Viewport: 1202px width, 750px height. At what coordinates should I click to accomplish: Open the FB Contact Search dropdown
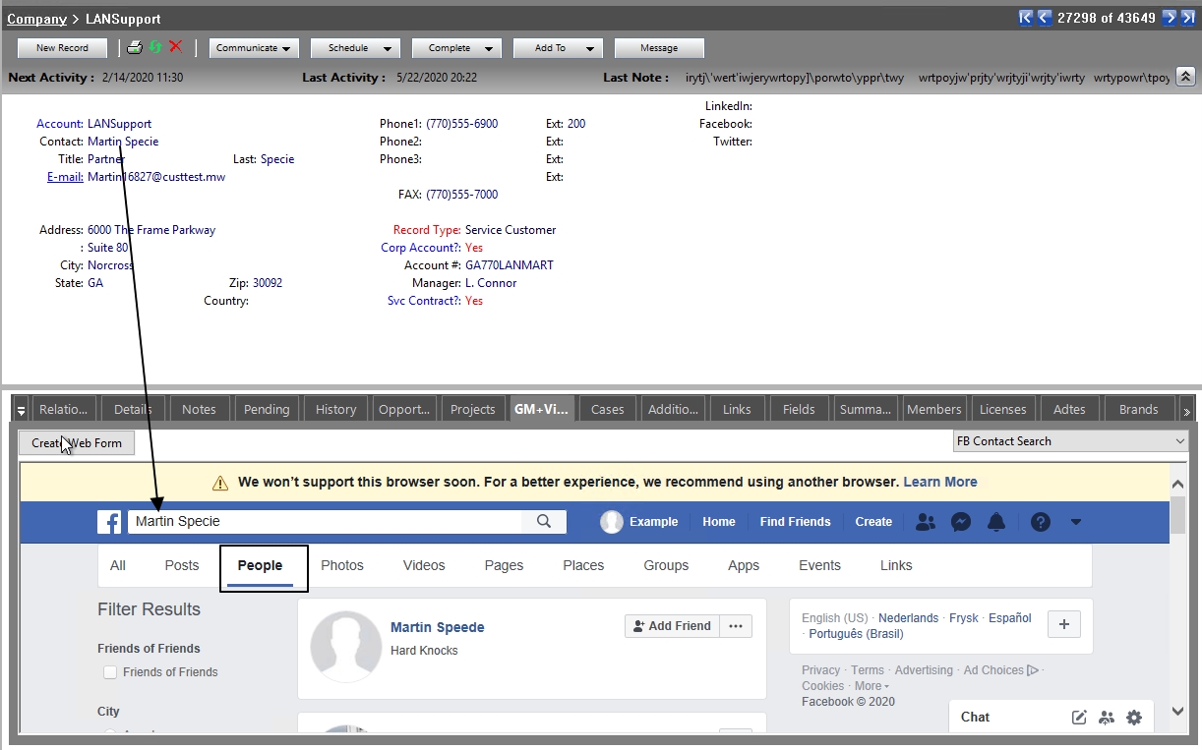coord(1070,440)
